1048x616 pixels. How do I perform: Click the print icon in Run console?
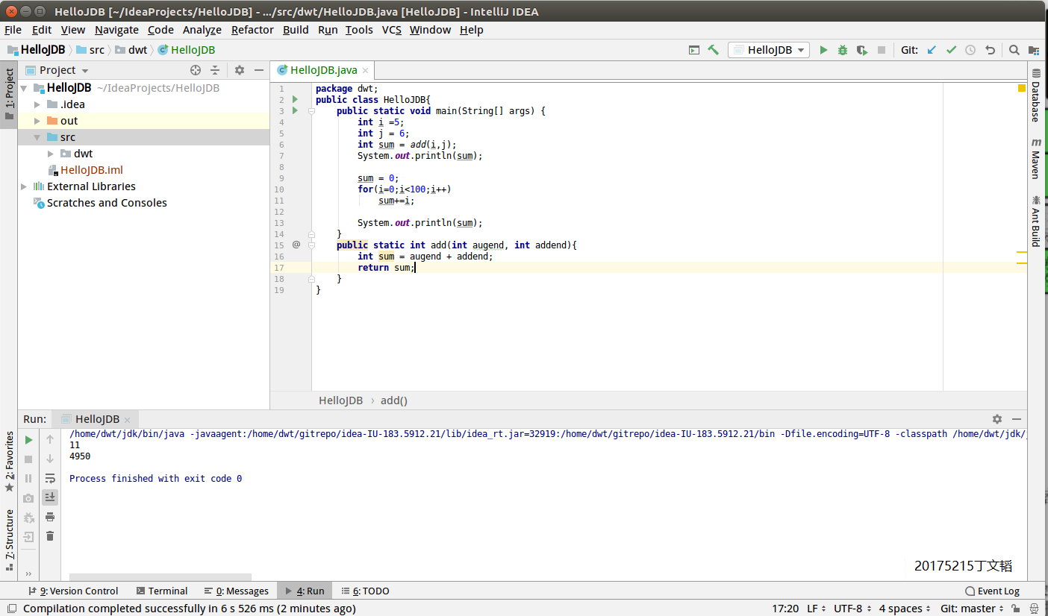(50, 517)
